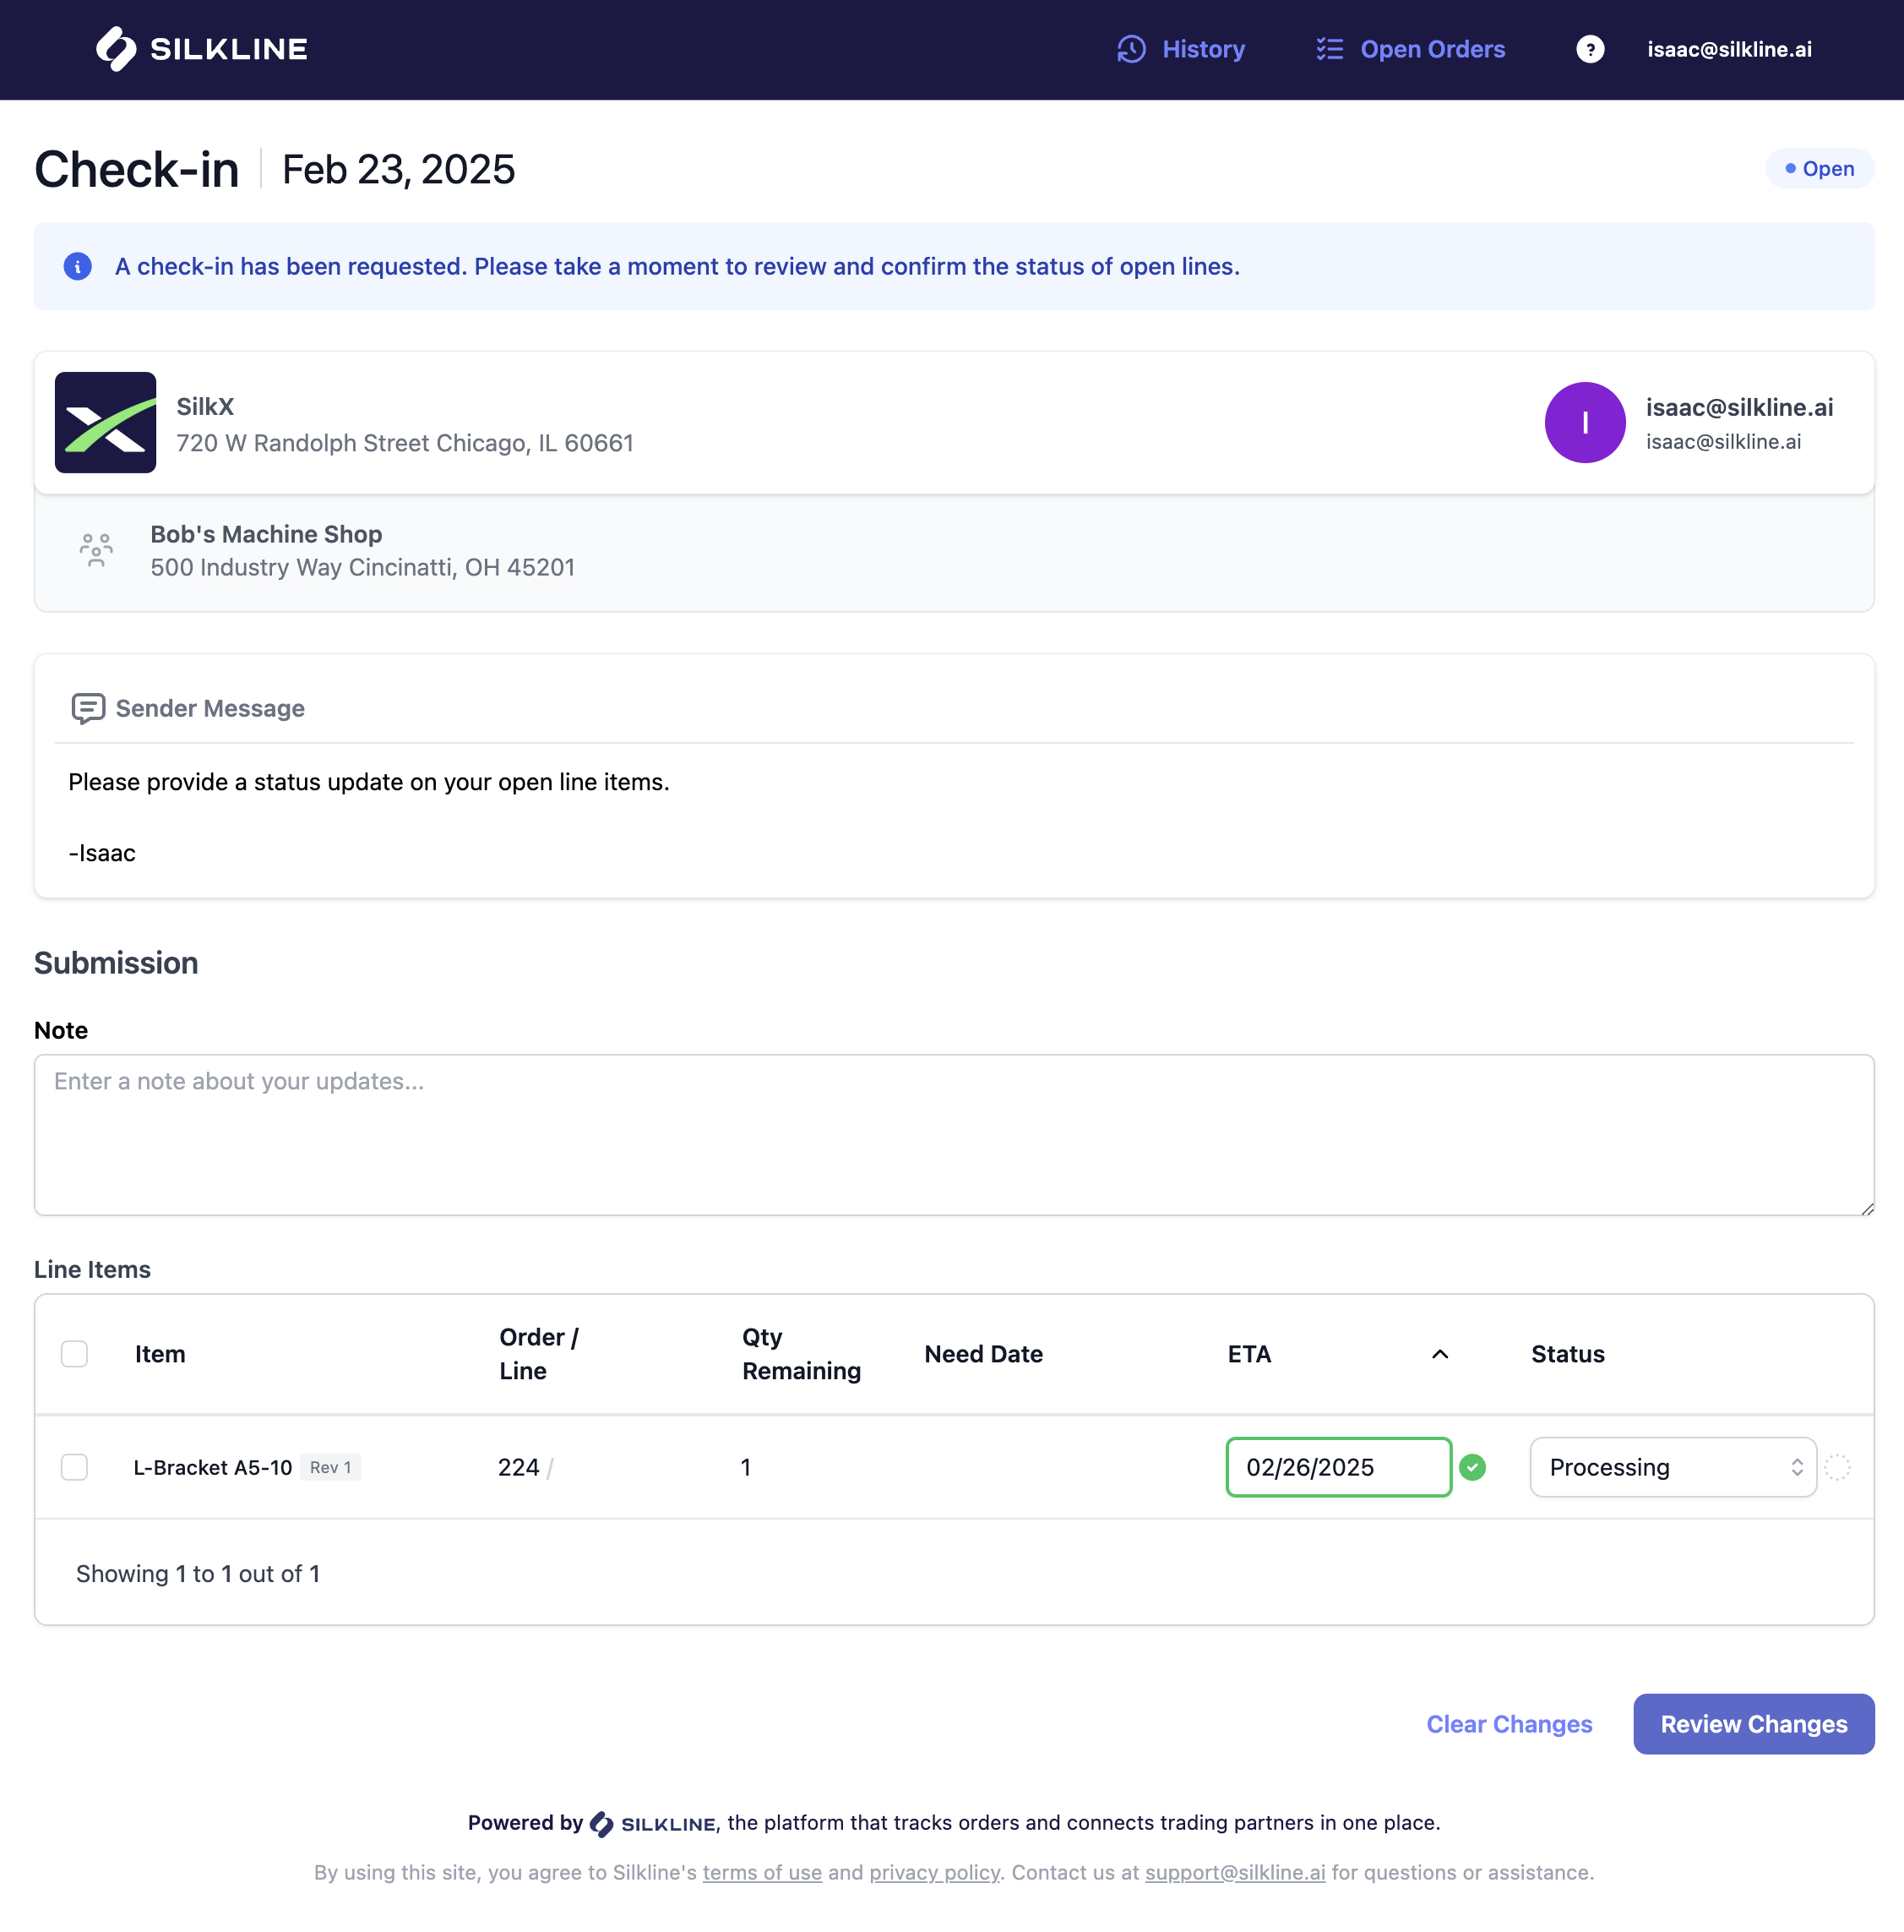
Task: Click the Silkline logo icon in header
Action: (x=116, y=49)
